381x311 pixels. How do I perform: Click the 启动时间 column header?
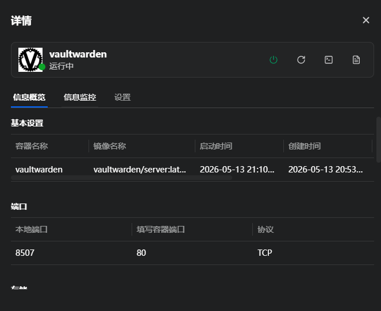[x=216, y=146]
